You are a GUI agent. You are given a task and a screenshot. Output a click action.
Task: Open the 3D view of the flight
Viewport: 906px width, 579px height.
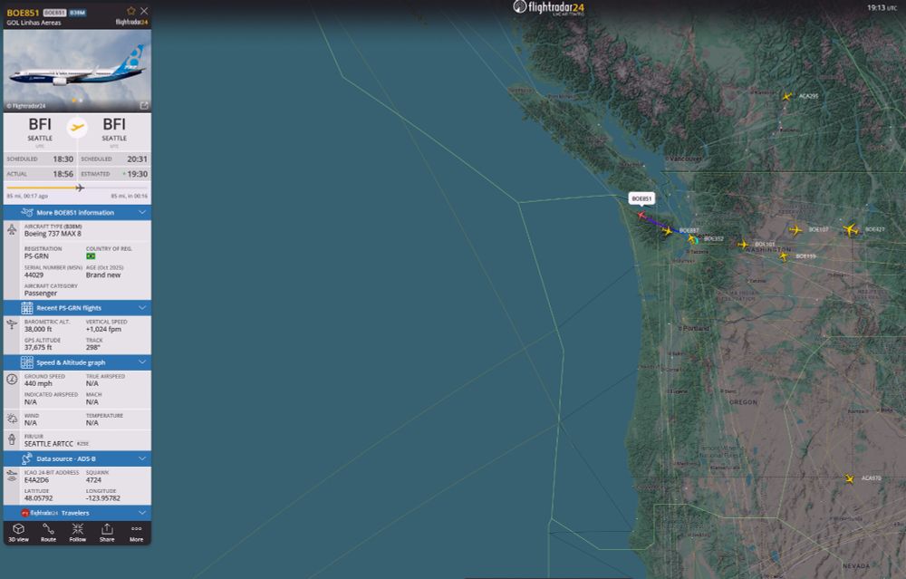[18, 532]
